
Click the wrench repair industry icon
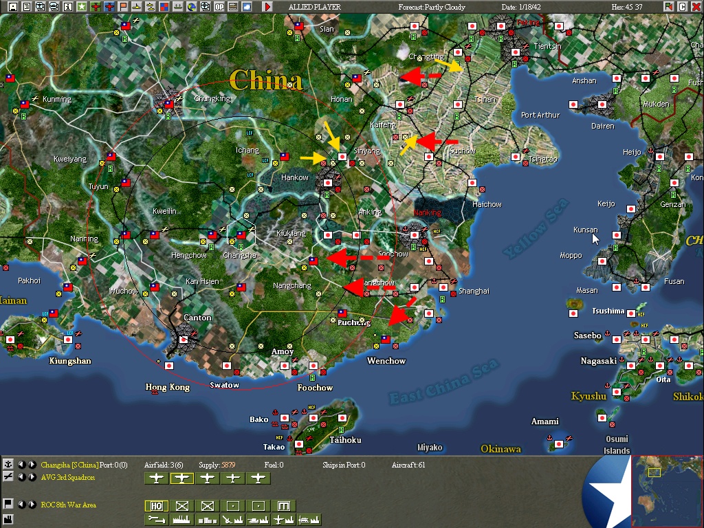click(156, 520)
